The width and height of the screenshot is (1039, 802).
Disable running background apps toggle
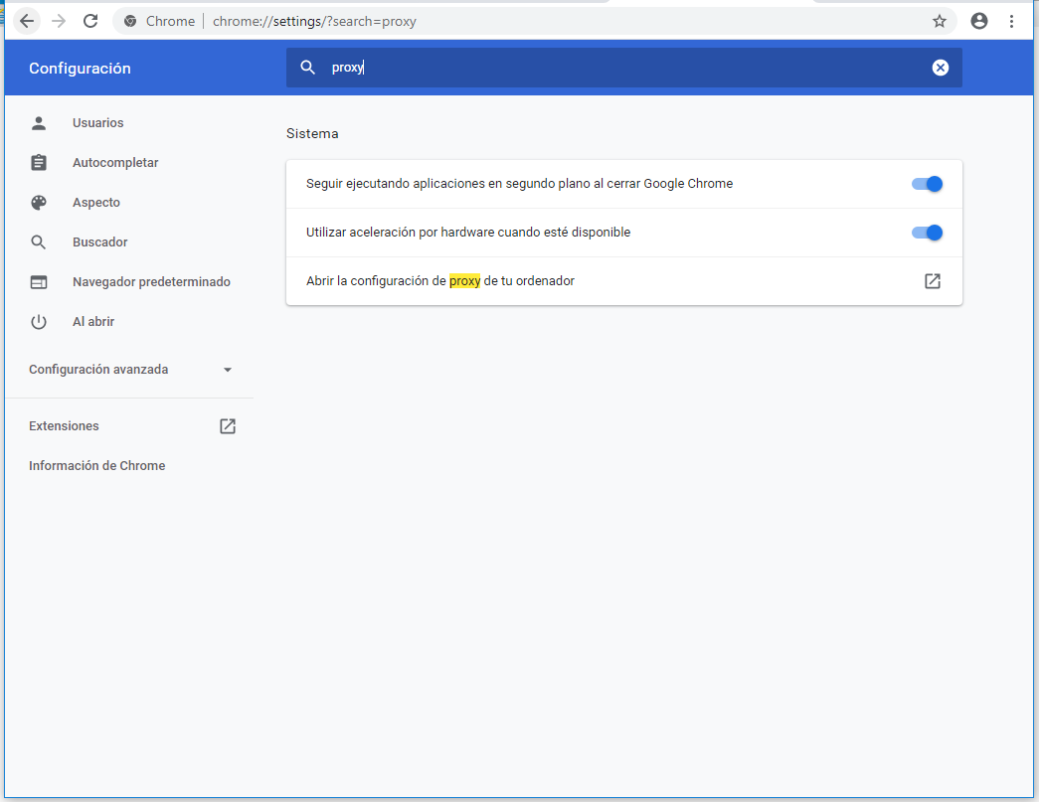[x=926, y=184]
